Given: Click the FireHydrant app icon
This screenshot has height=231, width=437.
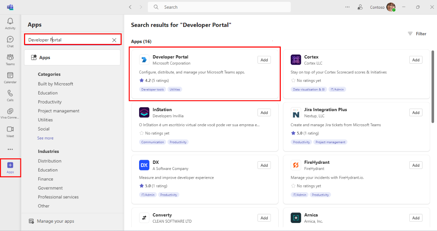Looking at the screenshot, I should (x=296, y=165).
